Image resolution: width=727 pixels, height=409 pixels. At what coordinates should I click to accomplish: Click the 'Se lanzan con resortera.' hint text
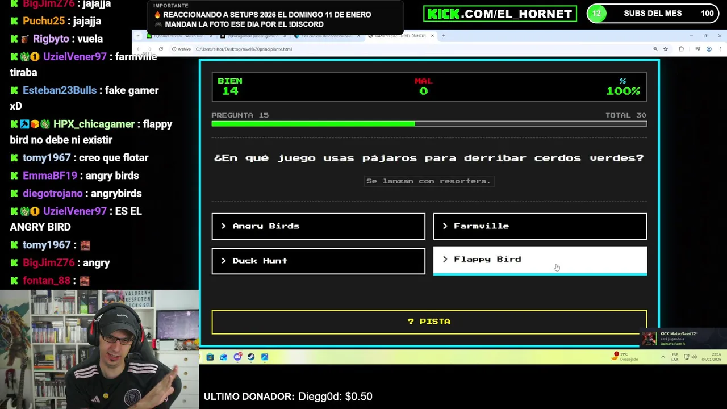pyautogui.click(x=428, y=181)
